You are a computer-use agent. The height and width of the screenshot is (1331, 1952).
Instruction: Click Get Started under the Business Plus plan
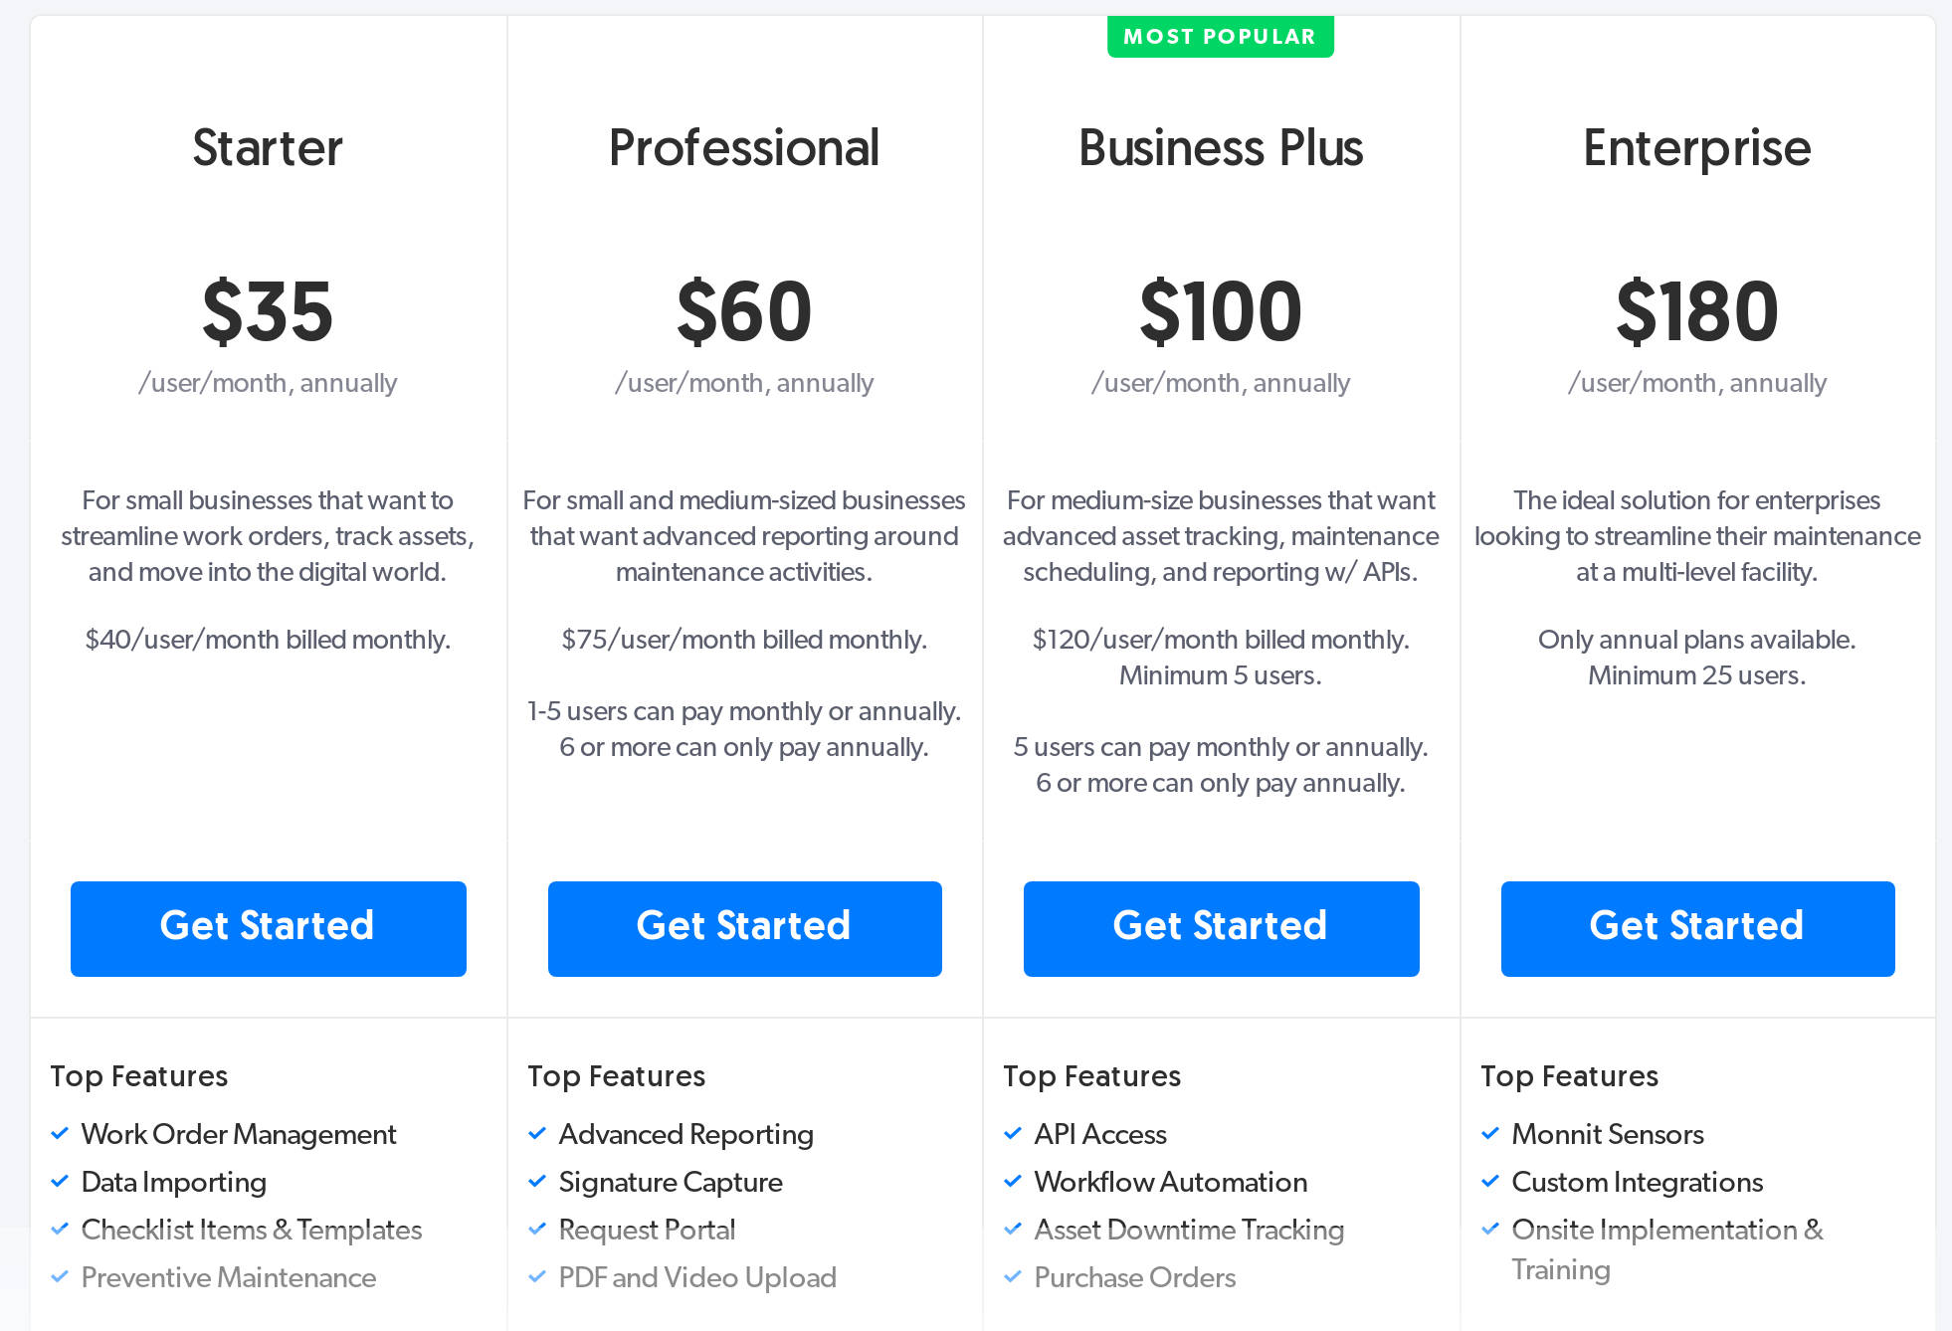(1220, 927)
